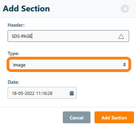Click the up-down arrows on Type selector
The height and width of the screenshot is (126, 136).
point(125,65)
